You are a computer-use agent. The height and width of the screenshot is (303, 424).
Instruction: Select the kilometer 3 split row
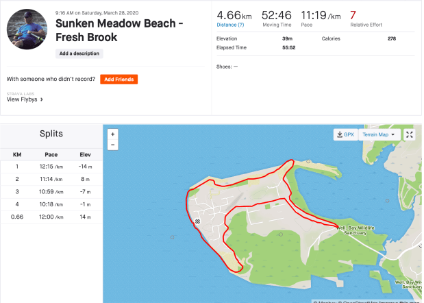coord(51,189)
